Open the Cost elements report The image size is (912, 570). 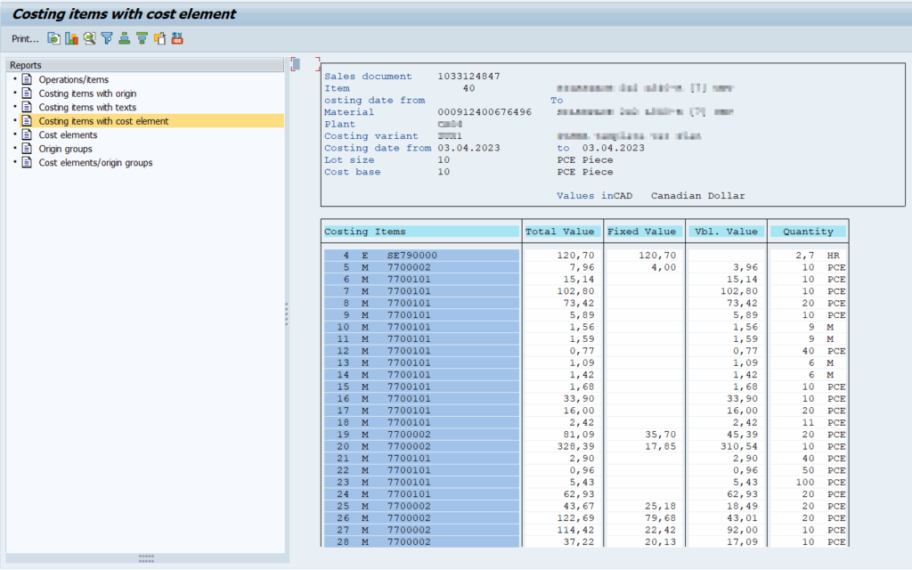point(68,135)
